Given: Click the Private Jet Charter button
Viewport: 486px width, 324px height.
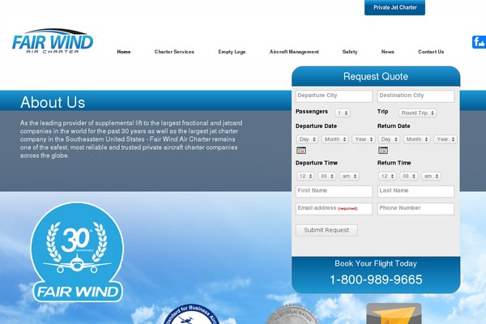Looking at the screenshot, I should tap(395, 7).
